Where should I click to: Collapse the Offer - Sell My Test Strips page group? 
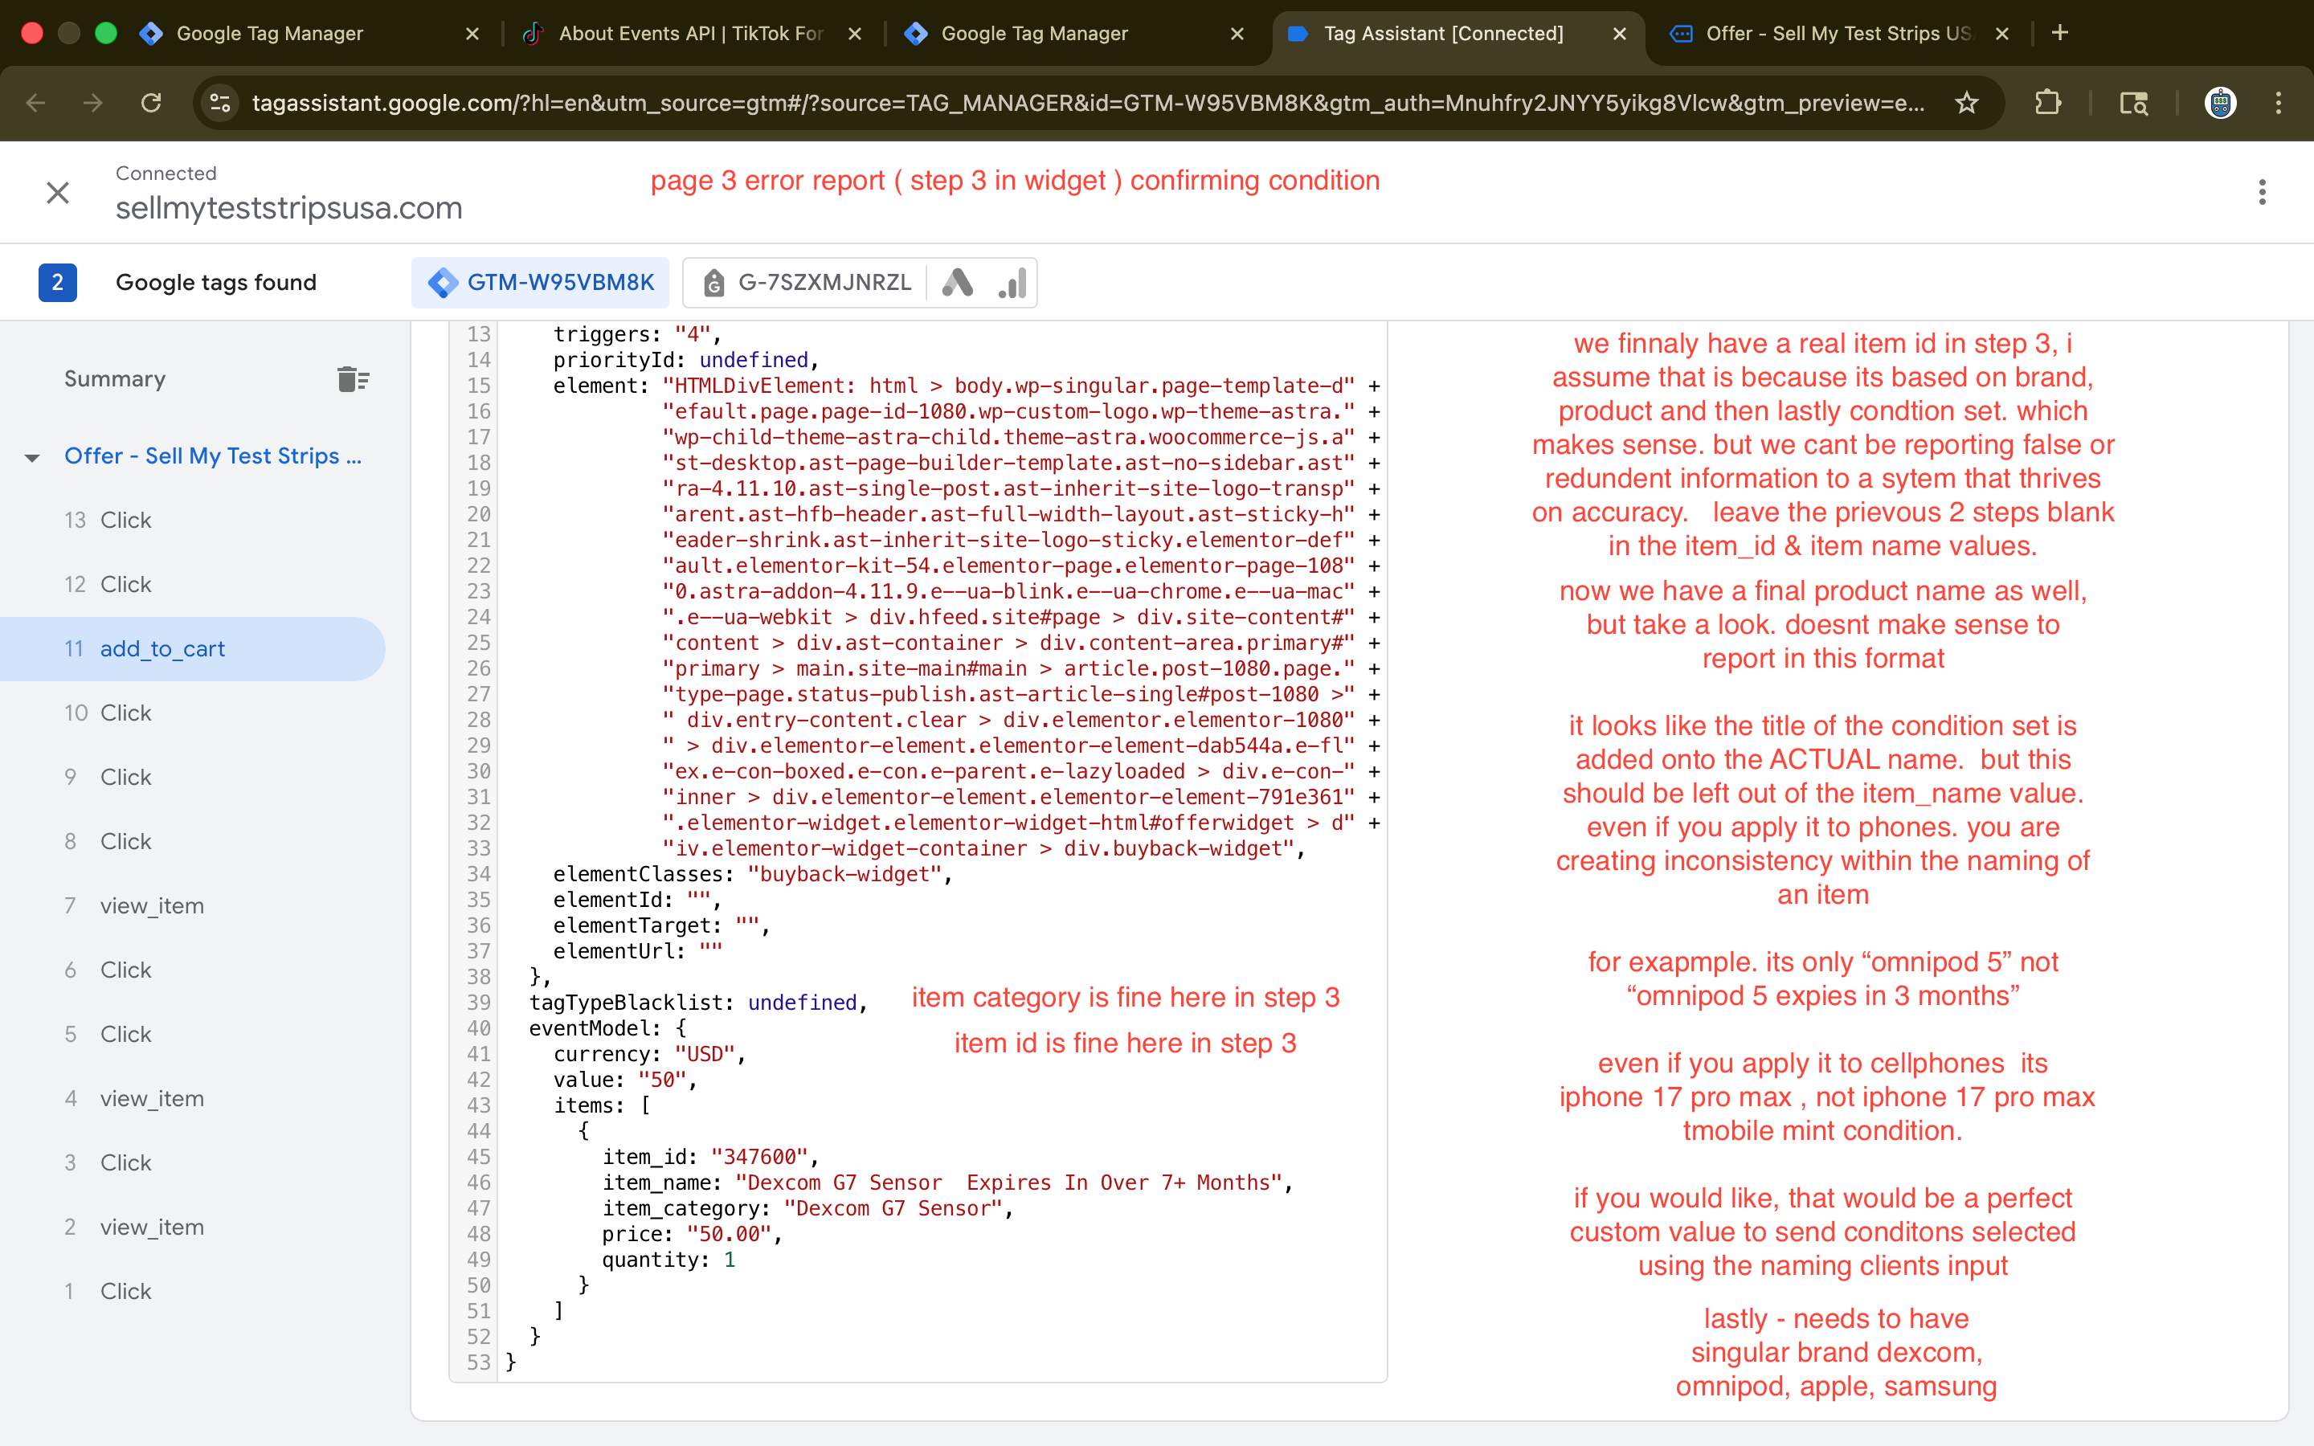pos(32,457)
